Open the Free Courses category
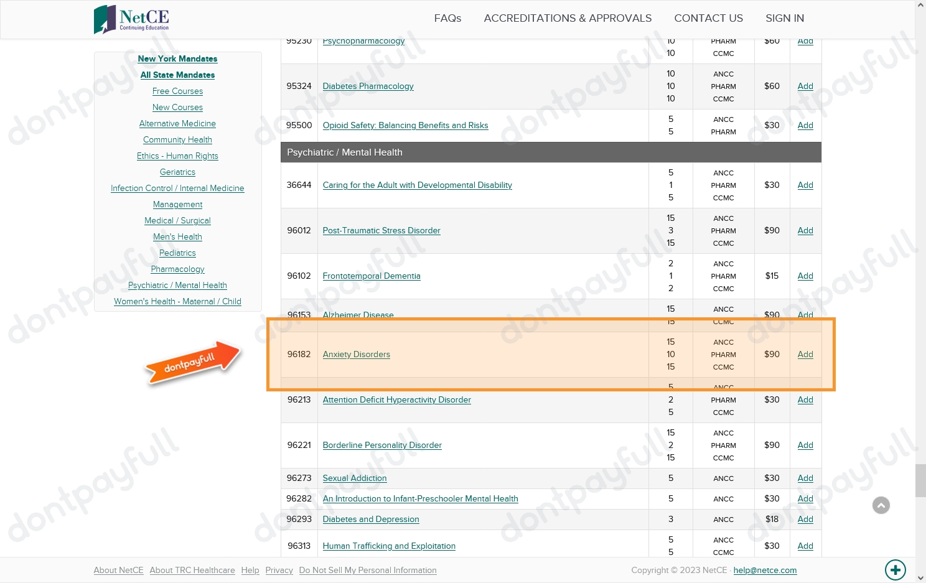The image size is (926, 583). click(x=177, y=91)
